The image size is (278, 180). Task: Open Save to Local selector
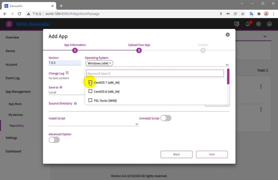[67, 92]
